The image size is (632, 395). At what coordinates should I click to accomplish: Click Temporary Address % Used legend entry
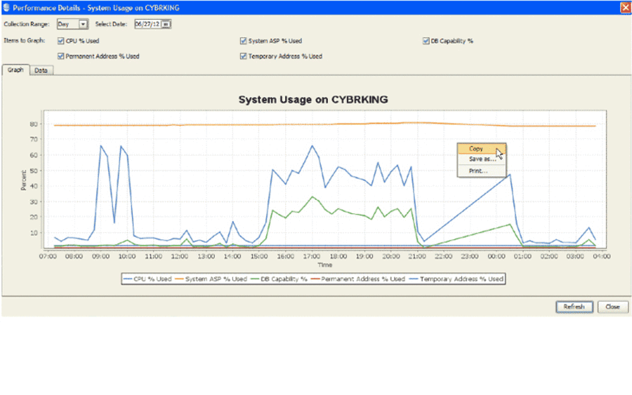click(x=456, y=279)
